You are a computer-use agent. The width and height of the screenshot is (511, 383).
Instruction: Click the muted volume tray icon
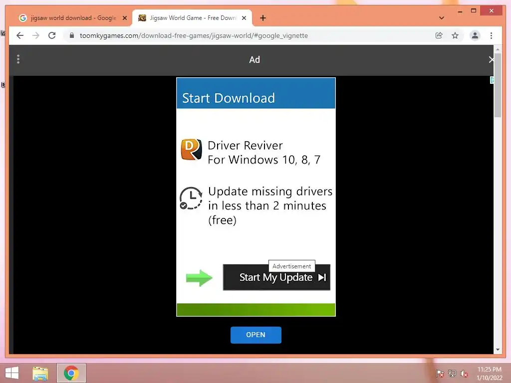tap(464, 374)
